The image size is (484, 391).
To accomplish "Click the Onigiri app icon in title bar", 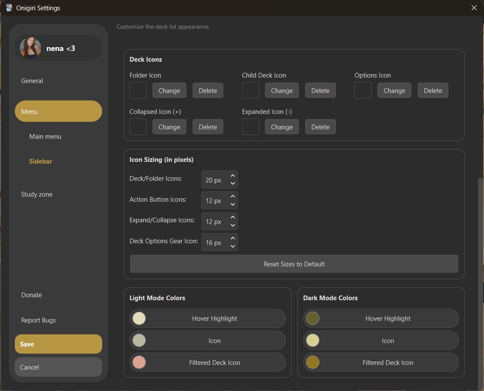I will pos(9,8).
